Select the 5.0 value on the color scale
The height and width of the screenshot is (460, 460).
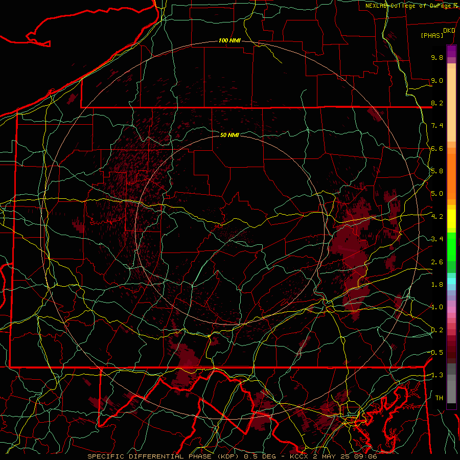[437, 194]
